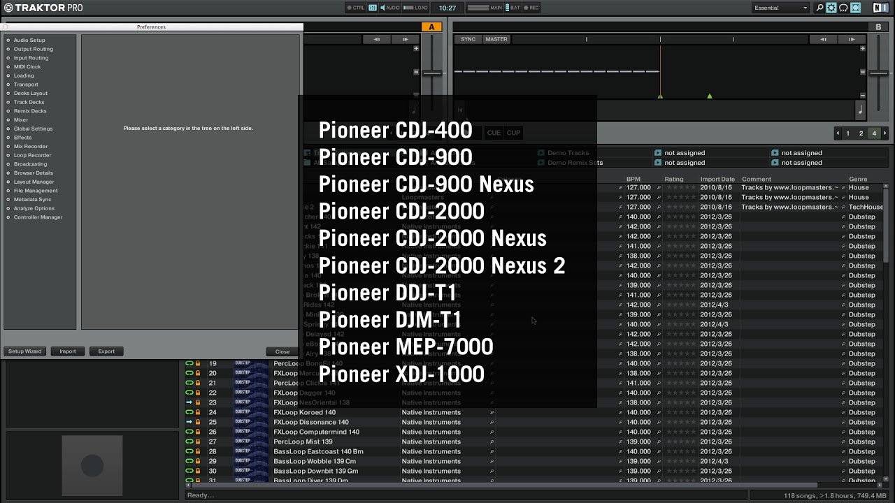Sort by Genre column header

(x=858, y=180)
